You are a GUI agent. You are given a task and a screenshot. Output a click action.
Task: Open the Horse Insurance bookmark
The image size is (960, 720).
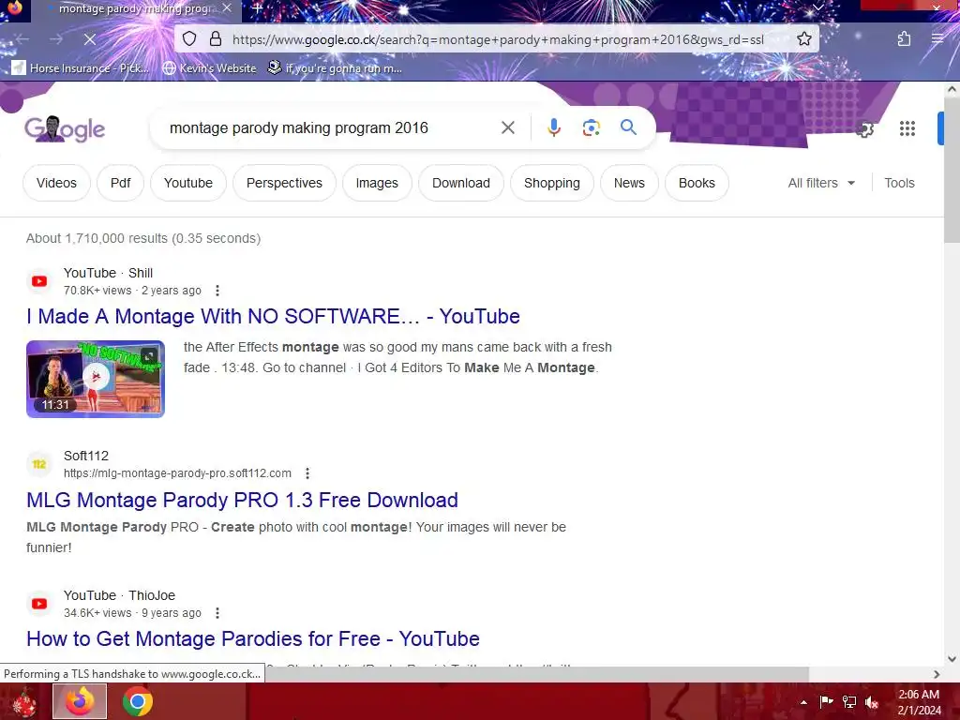81,67
